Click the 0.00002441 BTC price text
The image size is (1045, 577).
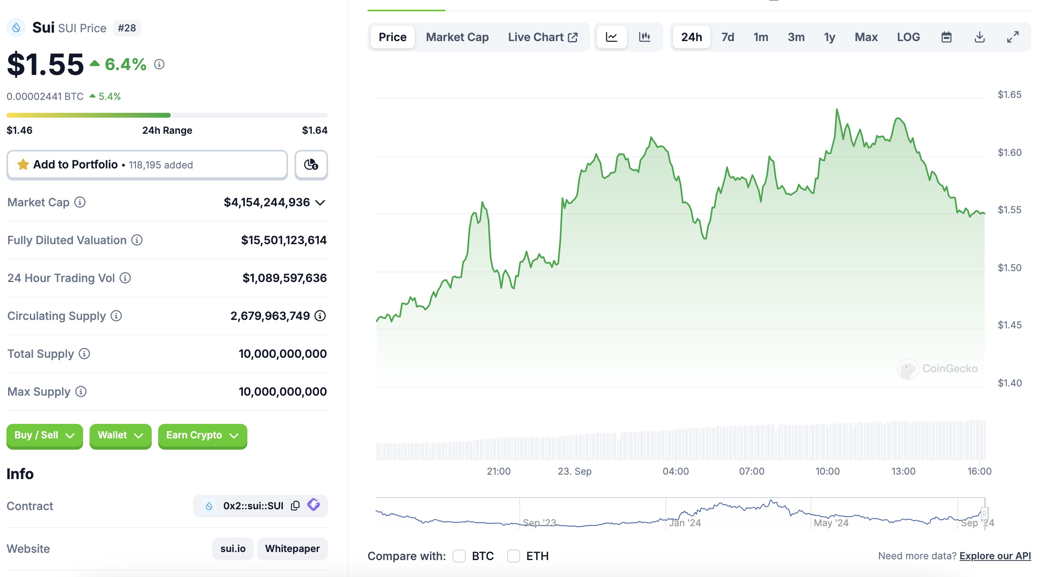coord(45,96)
